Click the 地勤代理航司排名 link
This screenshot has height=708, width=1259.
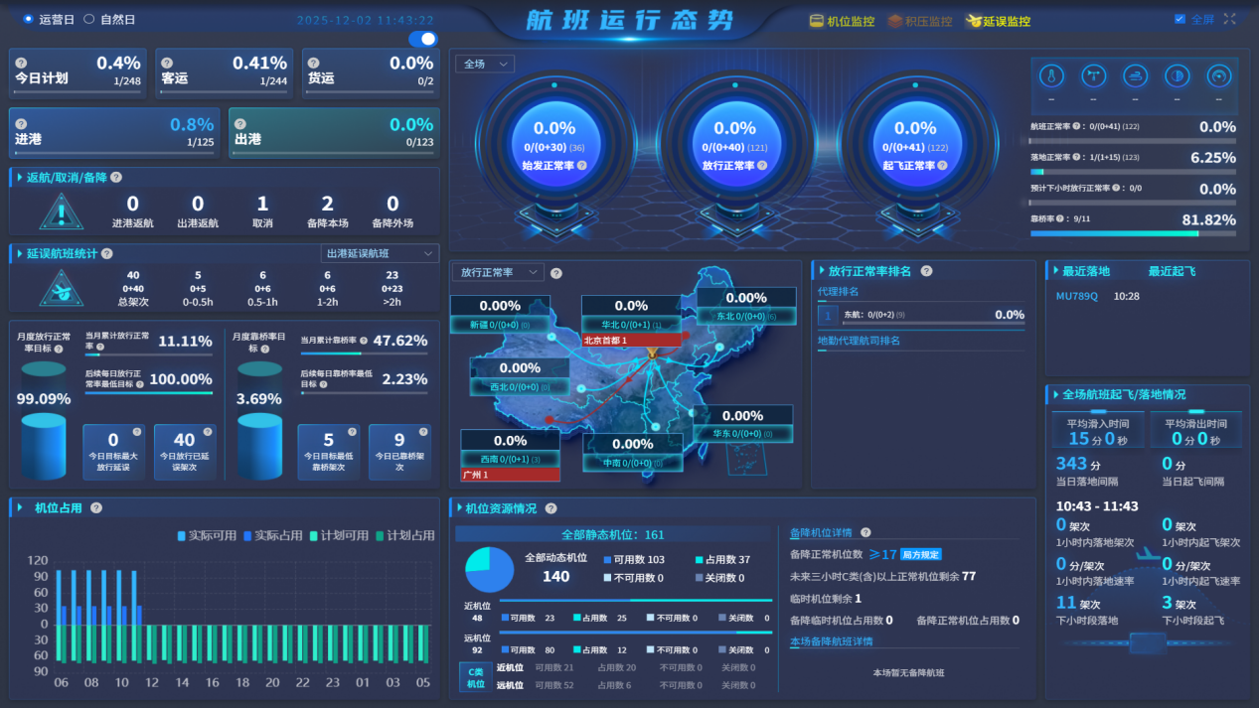tap(859, 341)
